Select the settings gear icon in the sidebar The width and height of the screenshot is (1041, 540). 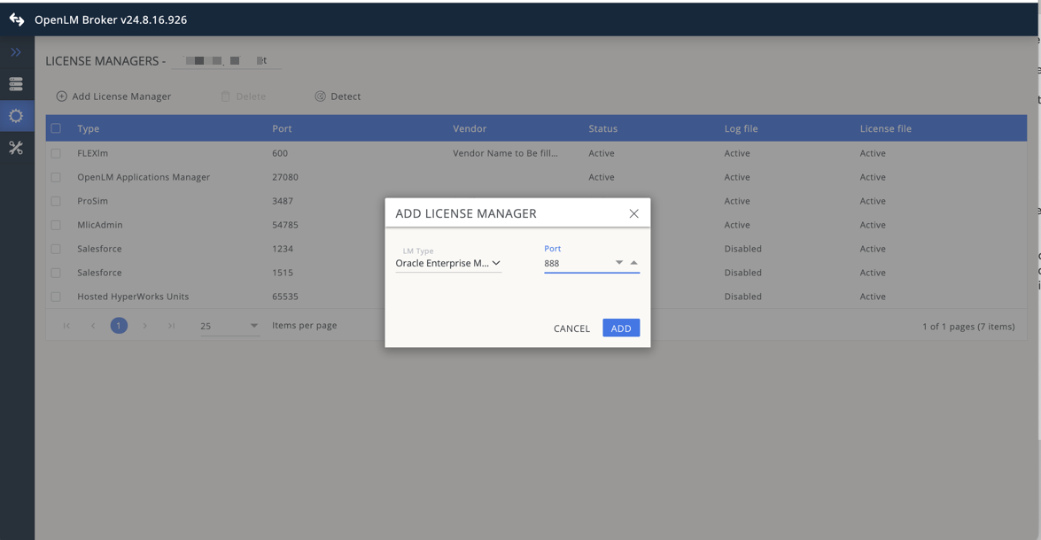point(15,115)
